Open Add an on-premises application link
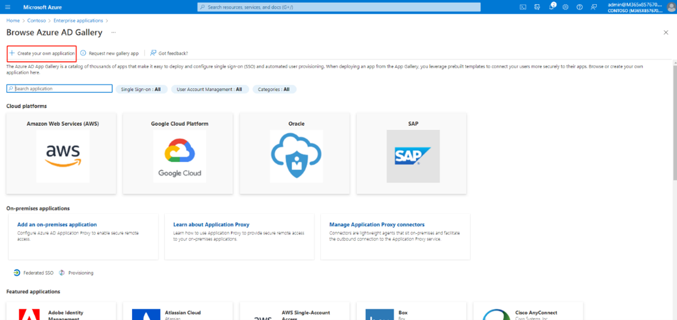Screen dimensions: 677x320 click(57, 225)
